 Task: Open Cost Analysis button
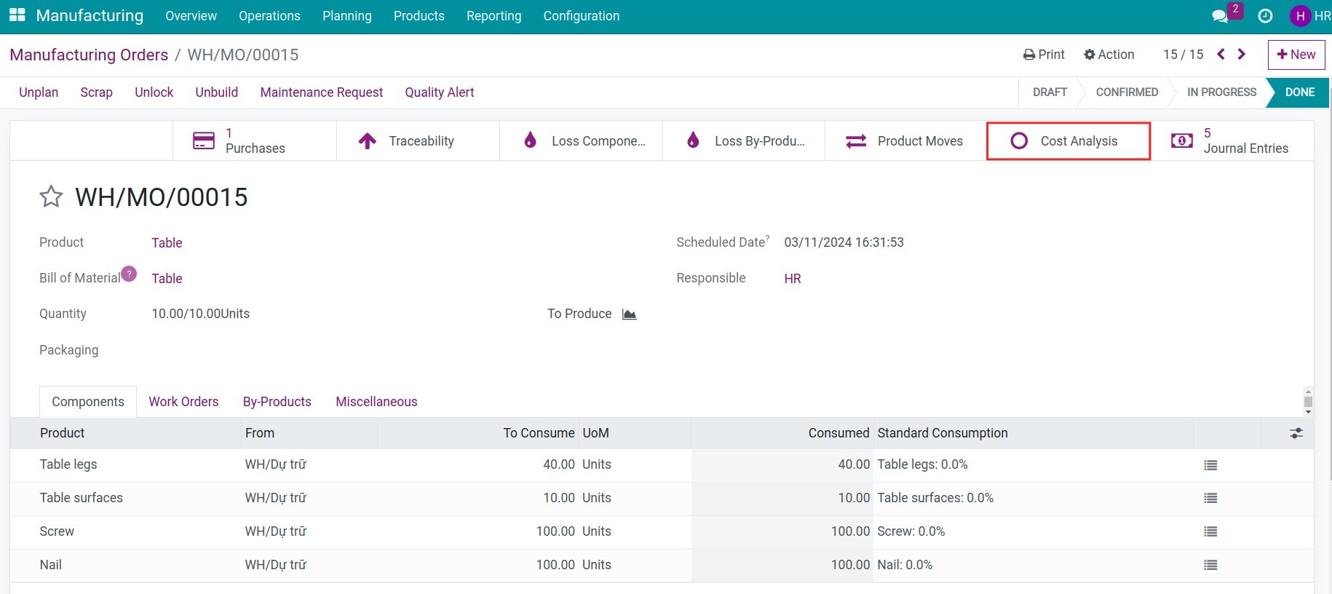[x=1069, y=140]
